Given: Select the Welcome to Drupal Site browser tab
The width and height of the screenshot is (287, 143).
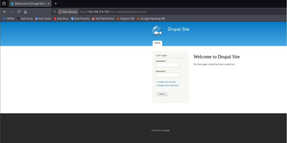Looking at the screenshot, I should 30,3.
